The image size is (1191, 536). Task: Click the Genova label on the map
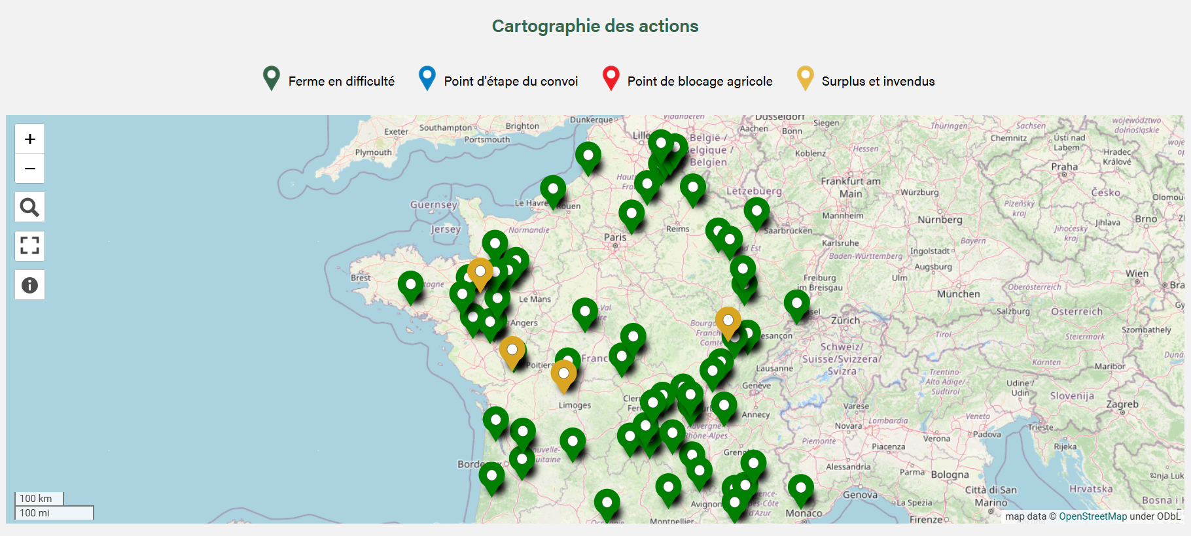[861, 495]
